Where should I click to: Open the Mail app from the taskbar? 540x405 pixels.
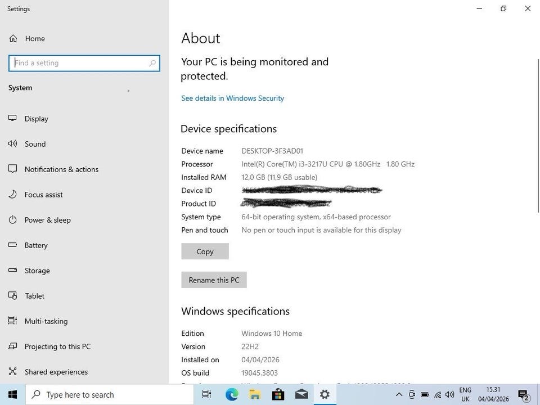pyautogui.click(x=301, y=395)
